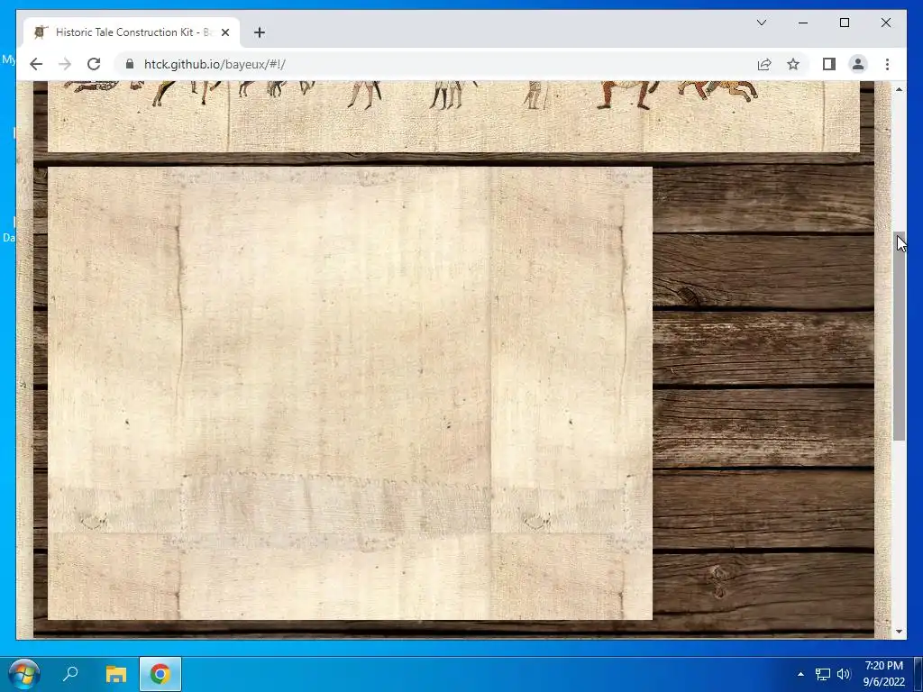Click the Historic Tale tab favicon
Screen dimensions: 923x692
click(40, 32)
